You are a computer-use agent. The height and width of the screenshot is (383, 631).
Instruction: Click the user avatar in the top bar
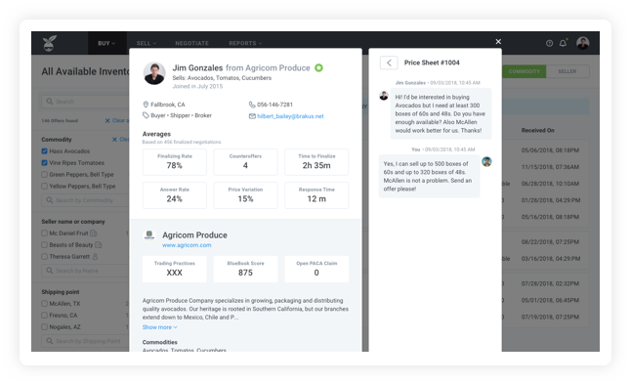583,43
